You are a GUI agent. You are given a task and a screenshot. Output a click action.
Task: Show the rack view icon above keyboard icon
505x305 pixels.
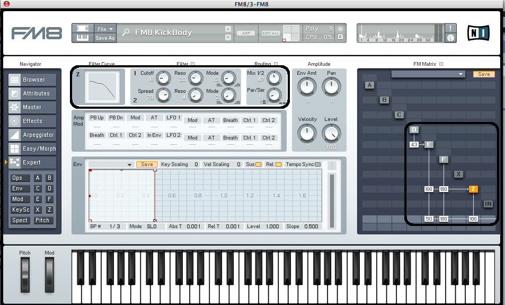tap(83, 28)
